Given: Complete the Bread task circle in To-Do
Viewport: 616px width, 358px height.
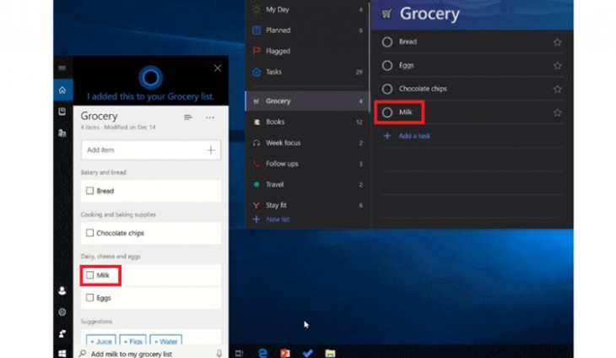Looking at the screenshot, I should (387, 42).
